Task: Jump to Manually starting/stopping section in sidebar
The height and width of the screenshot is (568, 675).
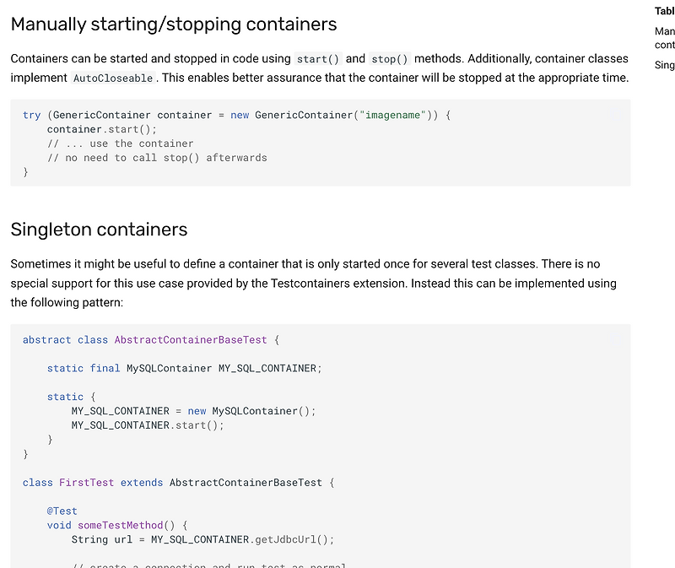Action: 664,37
